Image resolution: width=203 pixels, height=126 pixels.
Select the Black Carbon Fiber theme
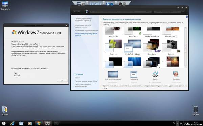[152, 32]
